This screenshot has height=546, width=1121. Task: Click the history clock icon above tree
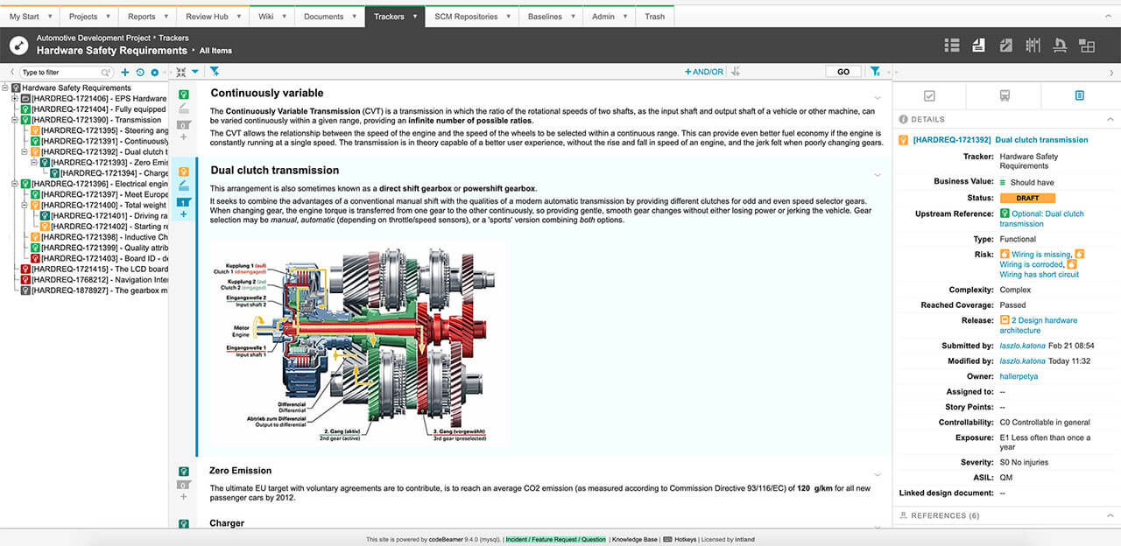(x=140, y=73)
